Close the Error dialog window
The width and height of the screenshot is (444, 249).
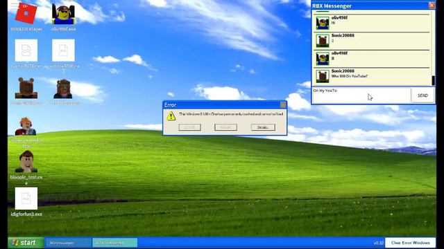pos(283,105)
